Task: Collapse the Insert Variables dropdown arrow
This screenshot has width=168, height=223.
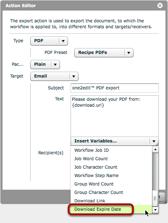Action: coord(154,141)
